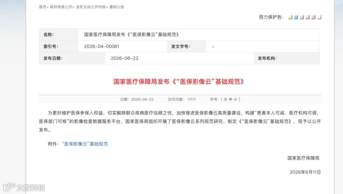Click publish date 2026-06-22 in table

(x=125, y=58)
